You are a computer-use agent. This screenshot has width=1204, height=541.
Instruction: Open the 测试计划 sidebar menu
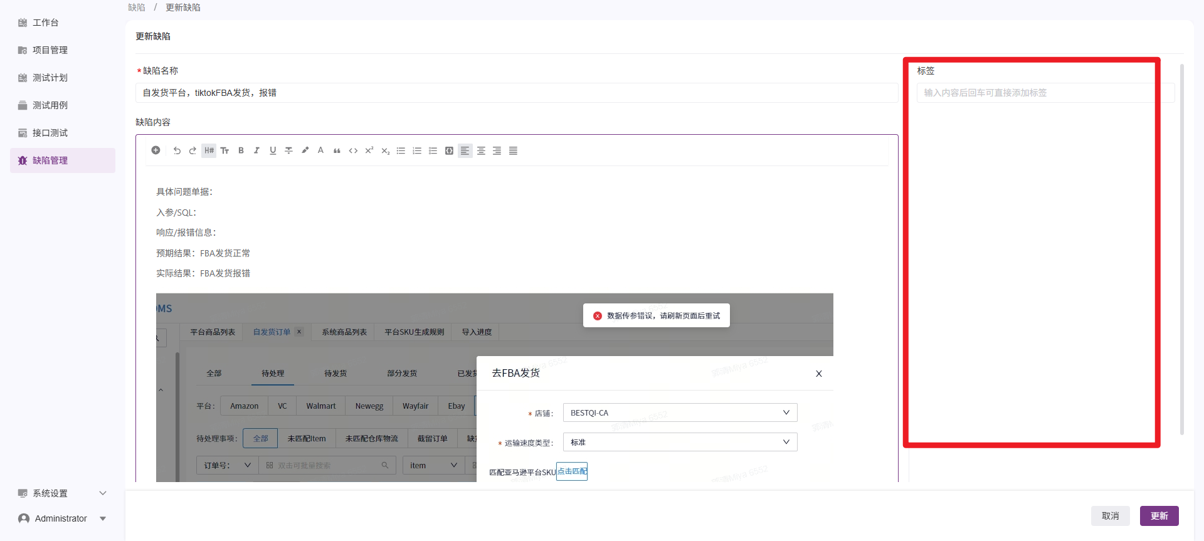point(50,78)
